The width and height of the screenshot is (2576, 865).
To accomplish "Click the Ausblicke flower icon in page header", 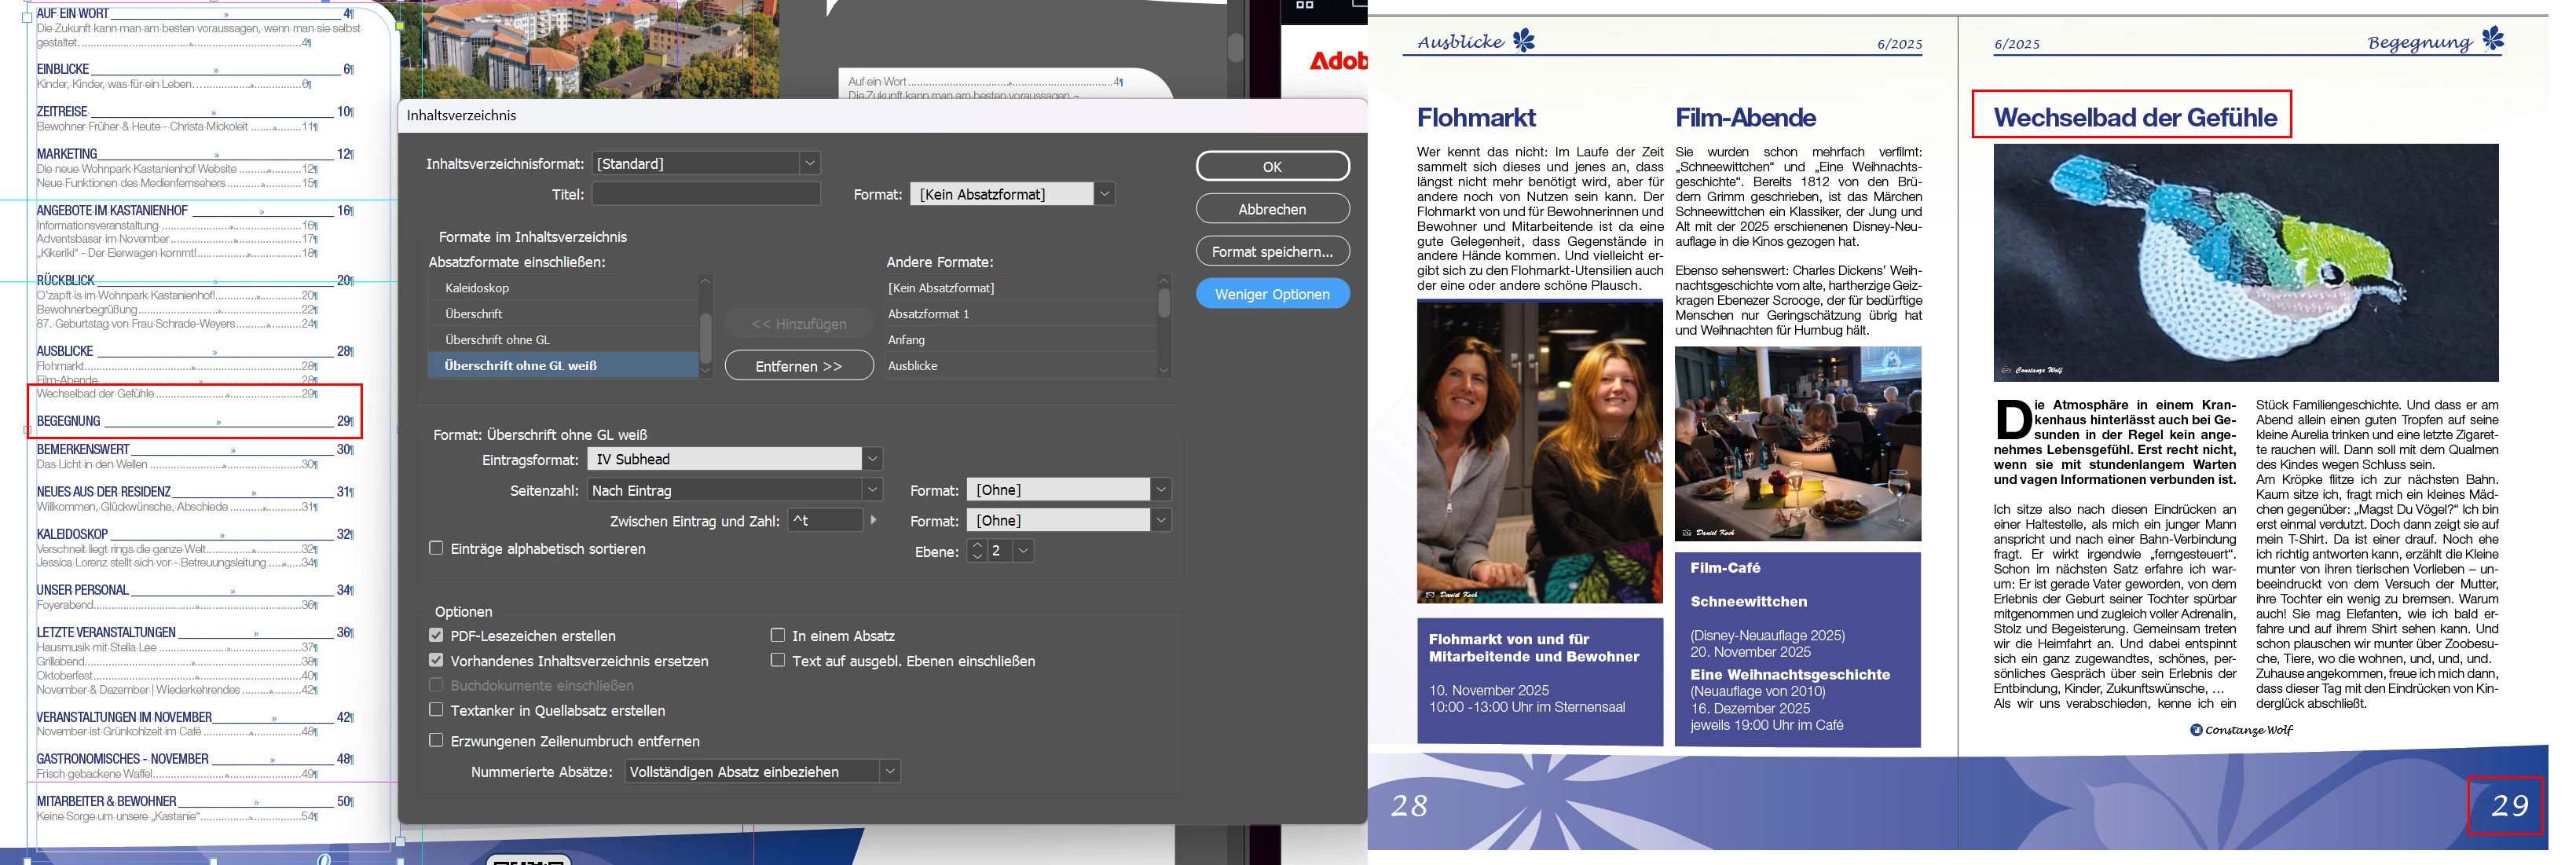I will click(x=1523, y=40).
